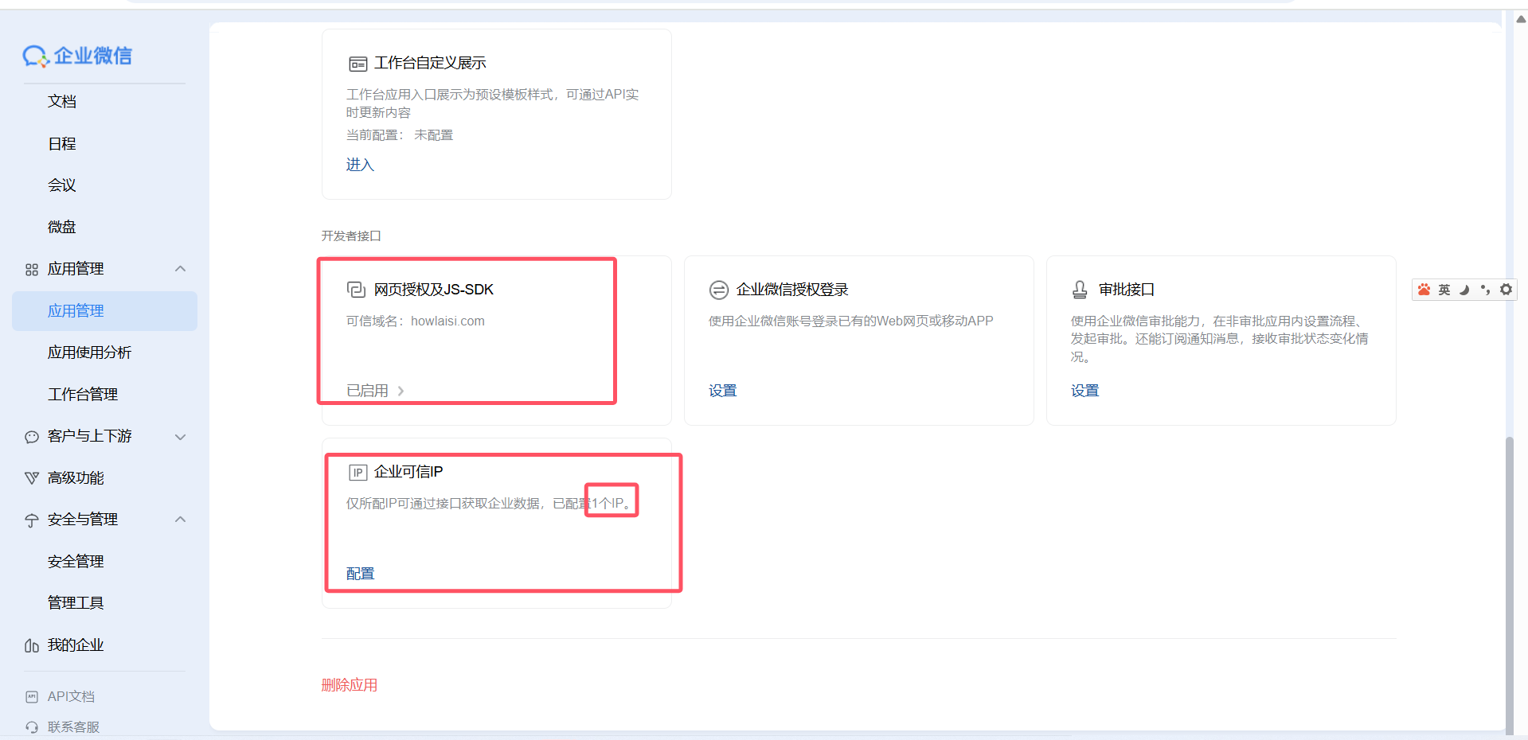Click the grid icon beside 应用管理
The image size is (1528, 740).
pos(31,269)
